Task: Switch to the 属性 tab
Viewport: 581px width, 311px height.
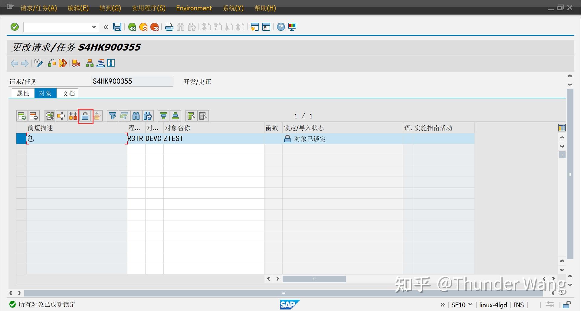Action: (23, 93)
